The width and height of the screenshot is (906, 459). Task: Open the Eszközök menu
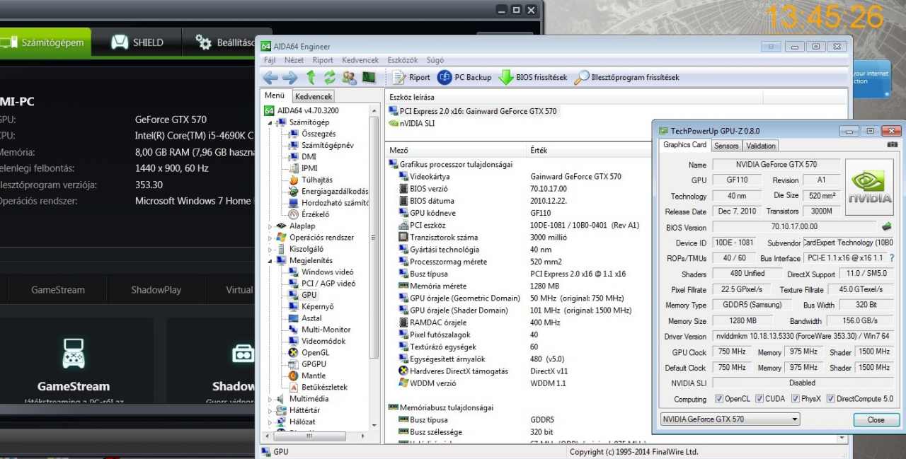pos(403,60)
